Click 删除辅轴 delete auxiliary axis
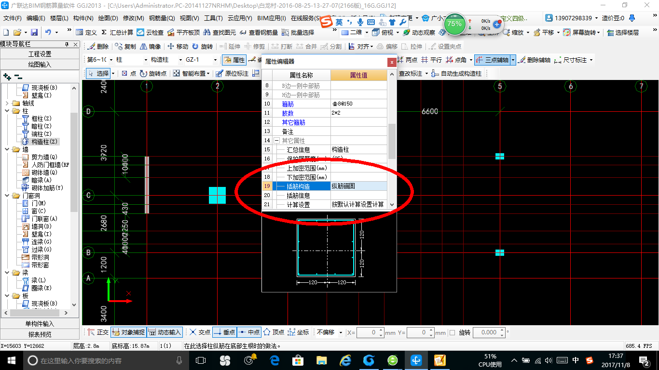659x370 pixels. [x=535, y=60]
